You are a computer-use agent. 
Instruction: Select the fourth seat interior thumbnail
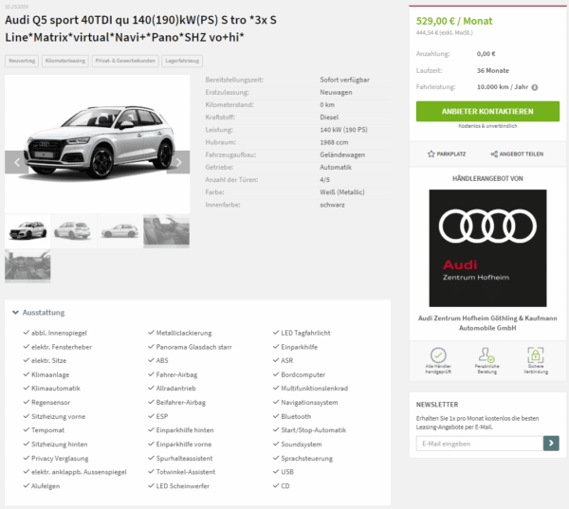click(x=167, y=231)
